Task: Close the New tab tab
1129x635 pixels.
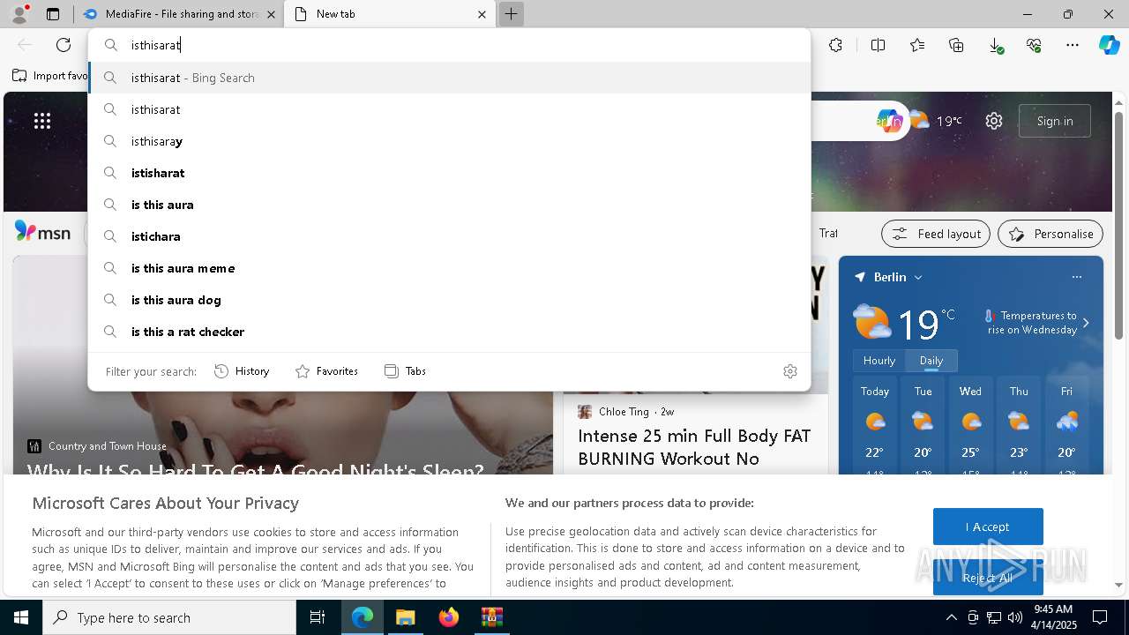Action: point(482,14)
